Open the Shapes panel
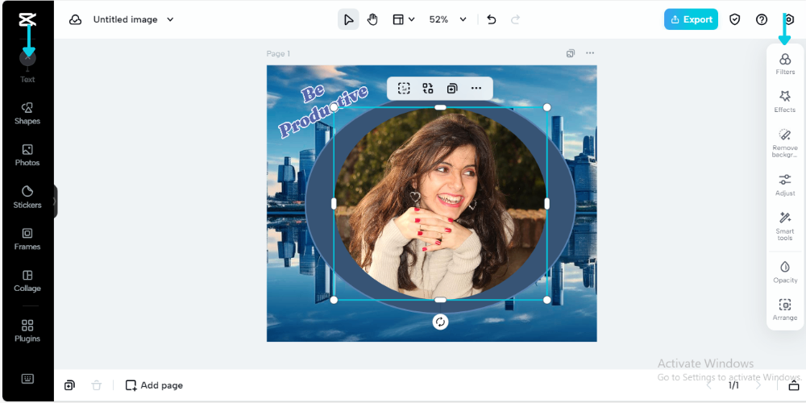The width and height of the screenshot is (806, 403). click(27, 113)
